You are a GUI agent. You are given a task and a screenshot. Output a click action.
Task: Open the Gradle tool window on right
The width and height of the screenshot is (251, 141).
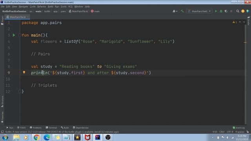(248, 20)
